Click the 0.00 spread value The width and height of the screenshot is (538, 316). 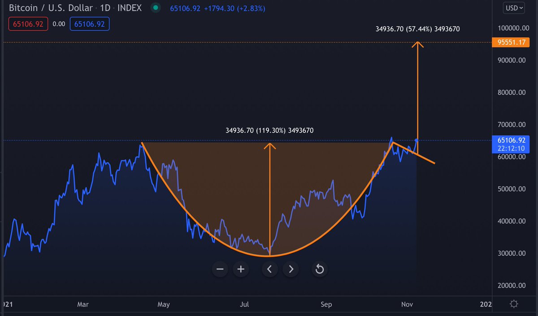[x=59, y=24]
